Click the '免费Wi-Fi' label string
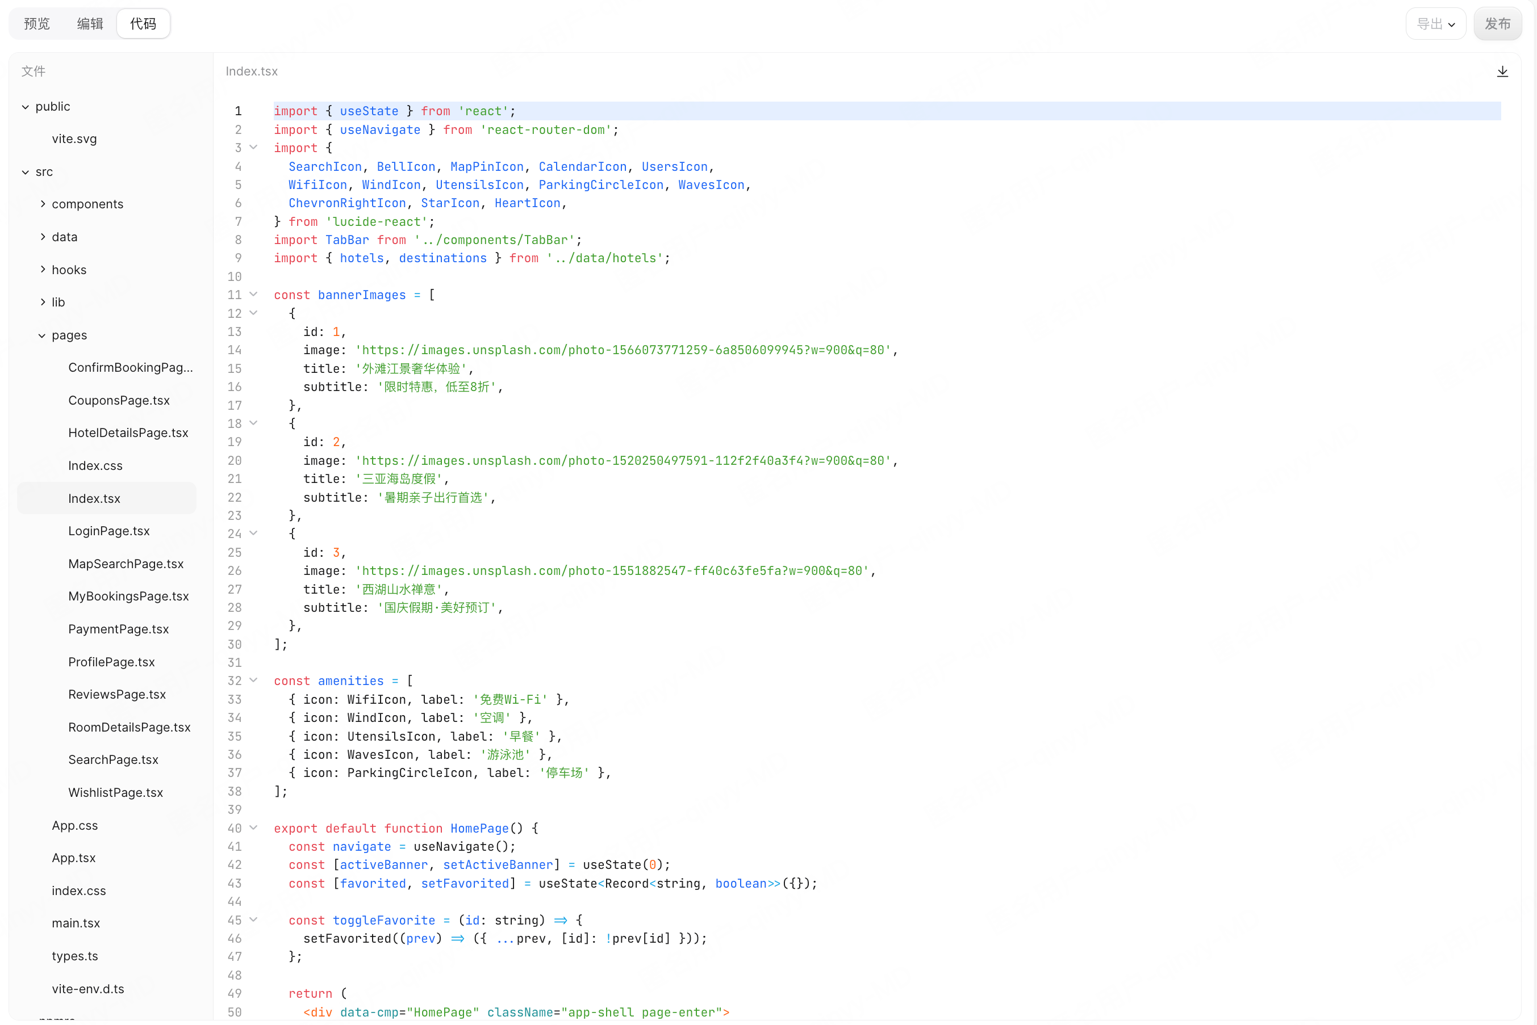1537x1025 pixels. 510,699
